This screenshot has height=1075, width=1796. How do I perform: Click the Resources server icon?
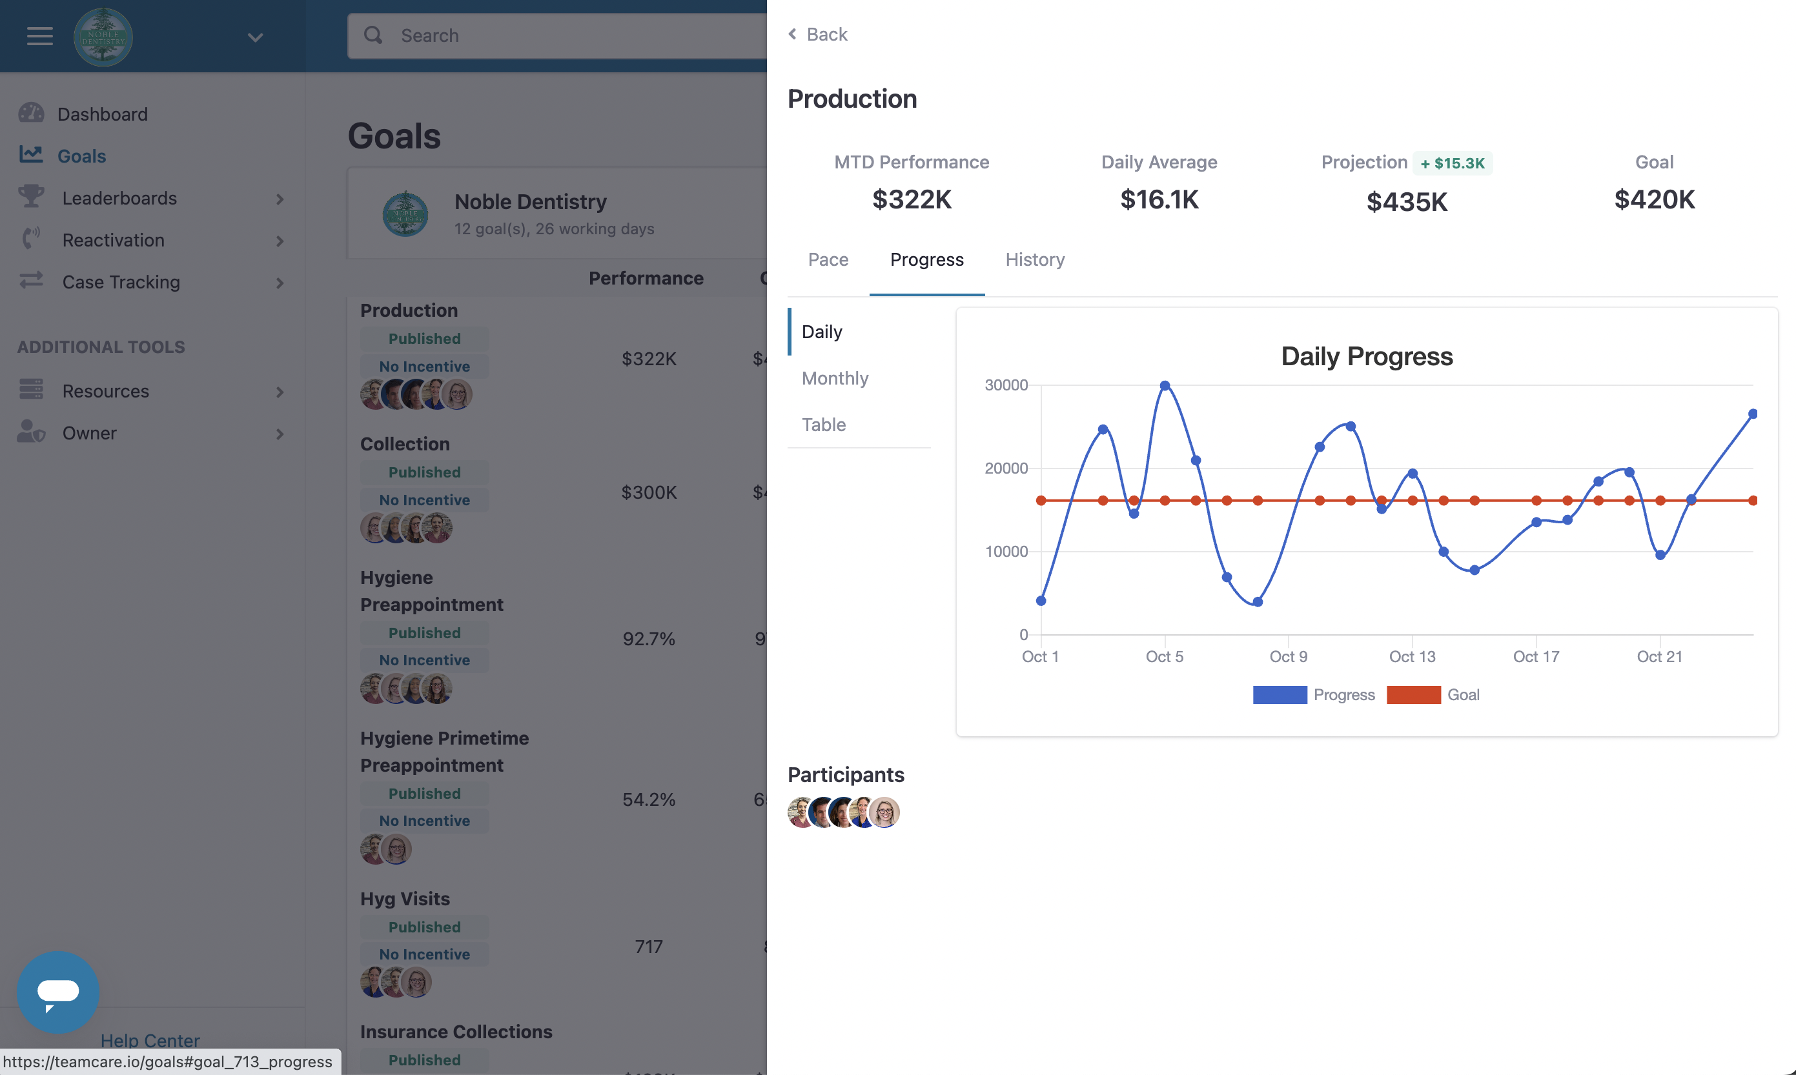[31, 389]
